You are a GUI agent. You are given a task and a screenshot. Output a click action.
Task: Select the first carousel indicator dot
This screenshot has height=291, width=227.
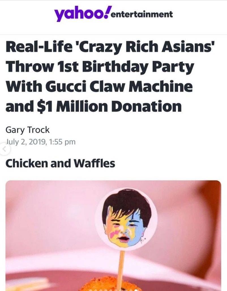coord(91,290)
